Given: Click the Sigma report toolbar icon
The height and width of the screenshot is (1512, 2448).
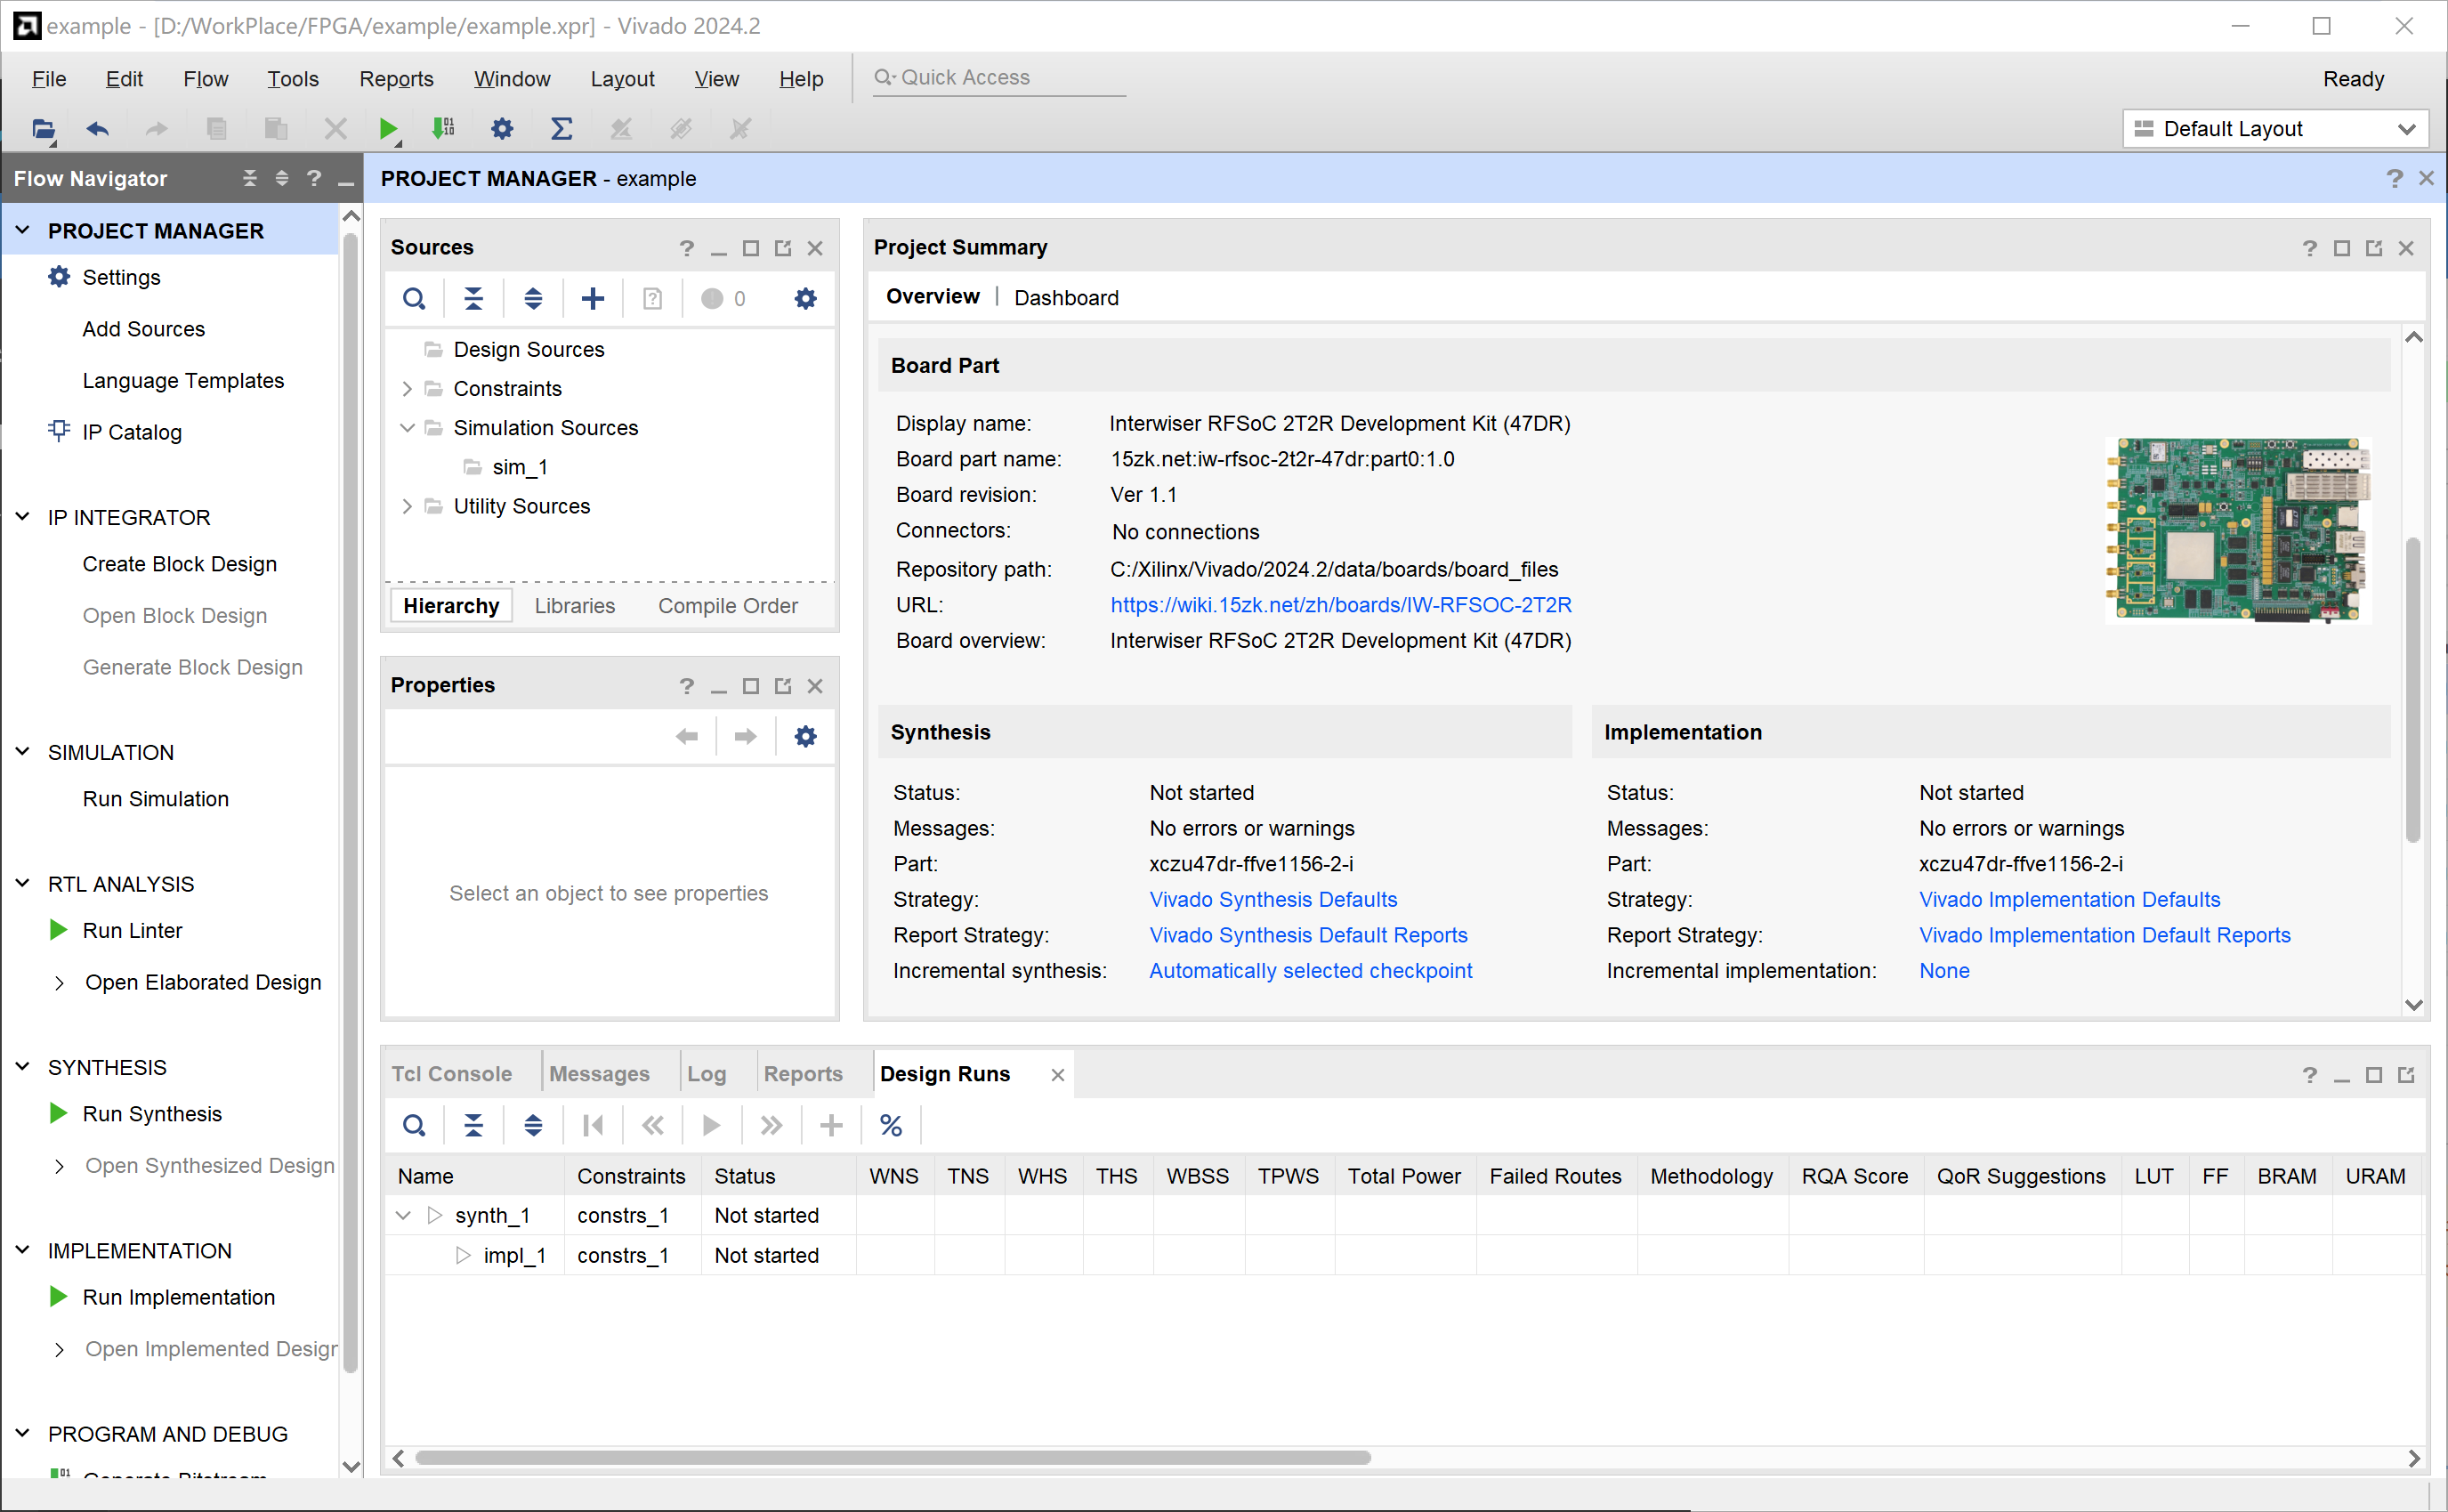Looking at the screenshot, I should pyautogui.click(x=562, y=129).
